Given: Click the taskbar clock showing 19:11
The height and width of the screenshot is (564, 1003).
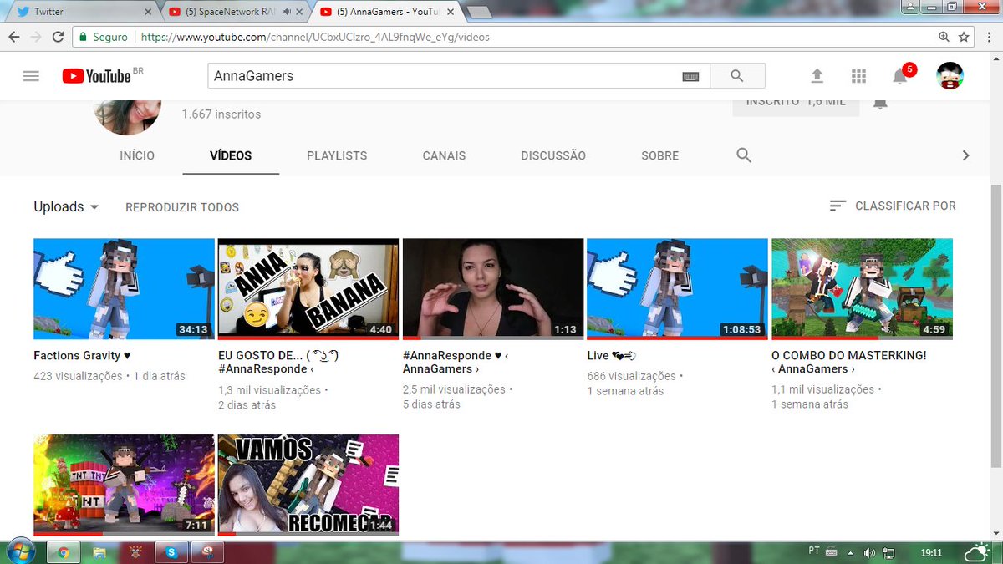Looking at the screenshot, I should click(x=931, y=552).
